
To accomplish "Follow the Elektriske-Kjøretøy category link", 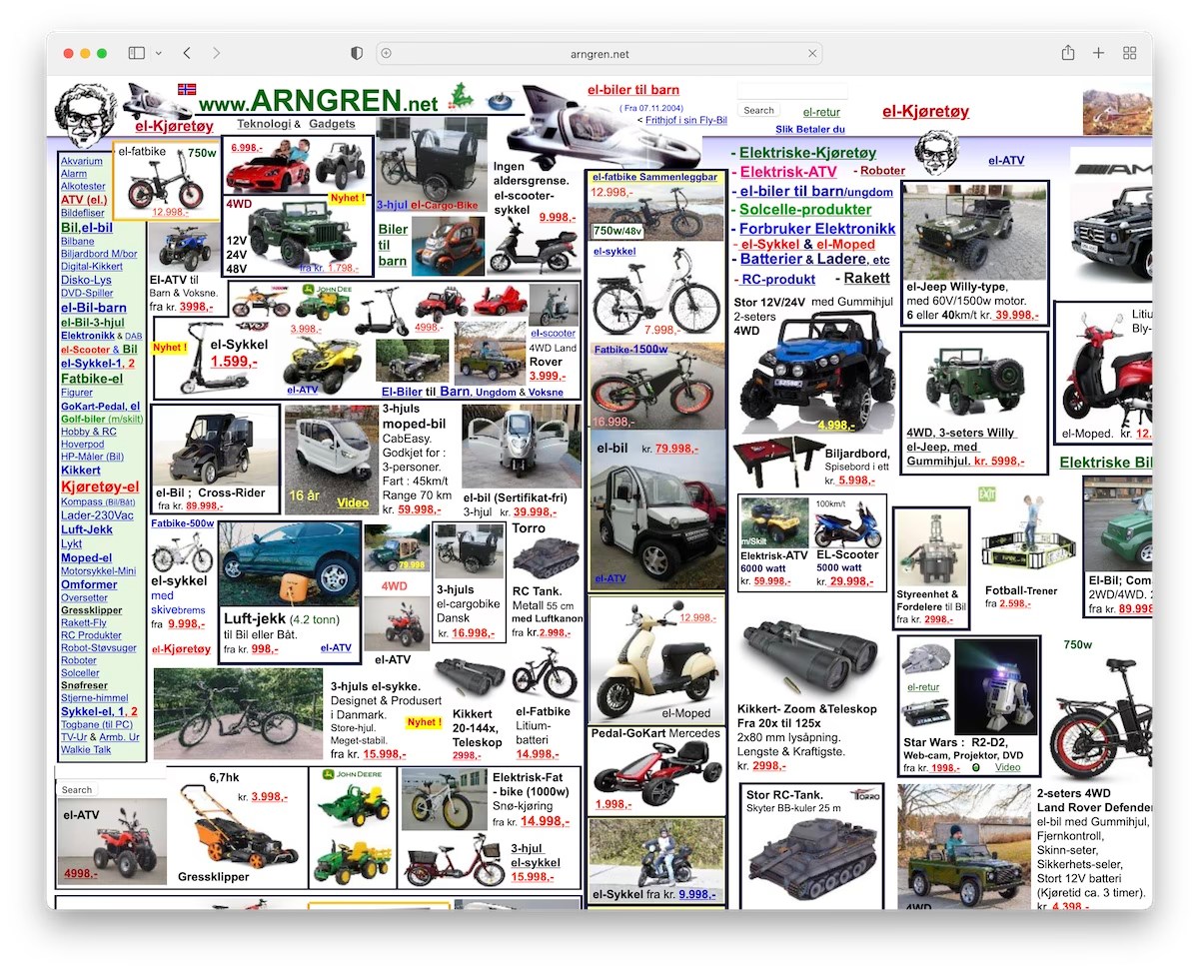I will click(x=807, y=153).
